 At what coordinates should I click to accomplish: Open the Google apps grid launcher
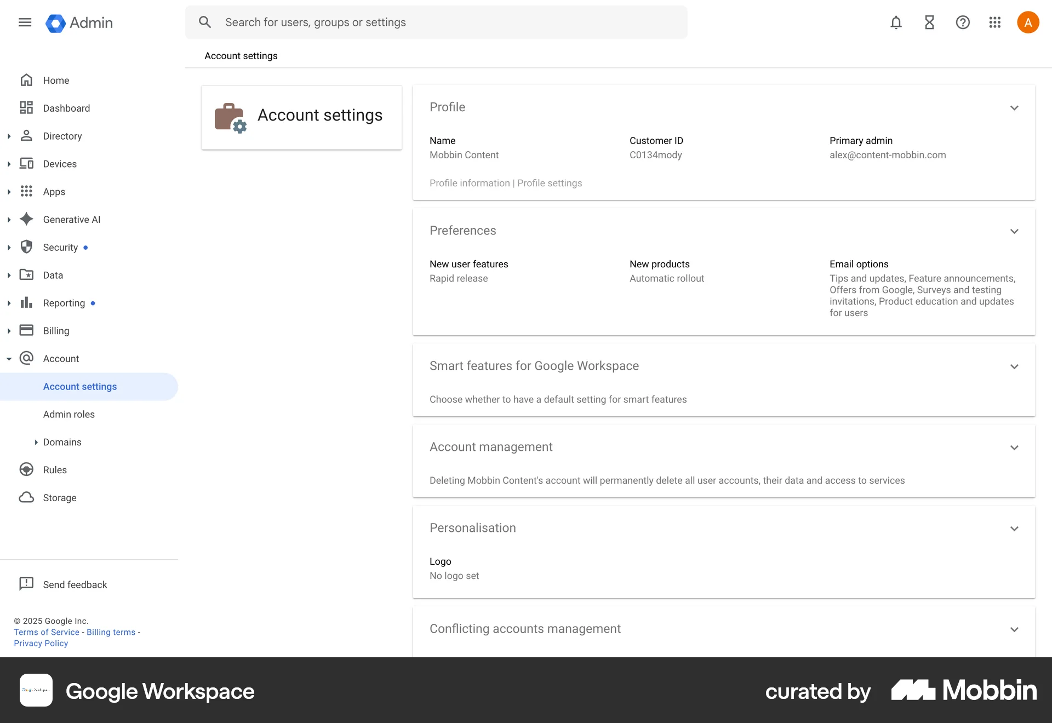tap(994, 22)
